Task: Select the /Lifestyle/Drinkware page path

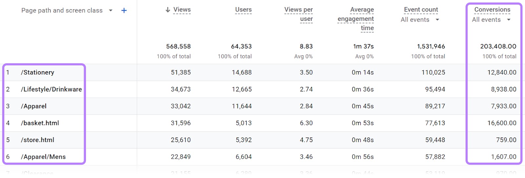Action: pos(51,89)
